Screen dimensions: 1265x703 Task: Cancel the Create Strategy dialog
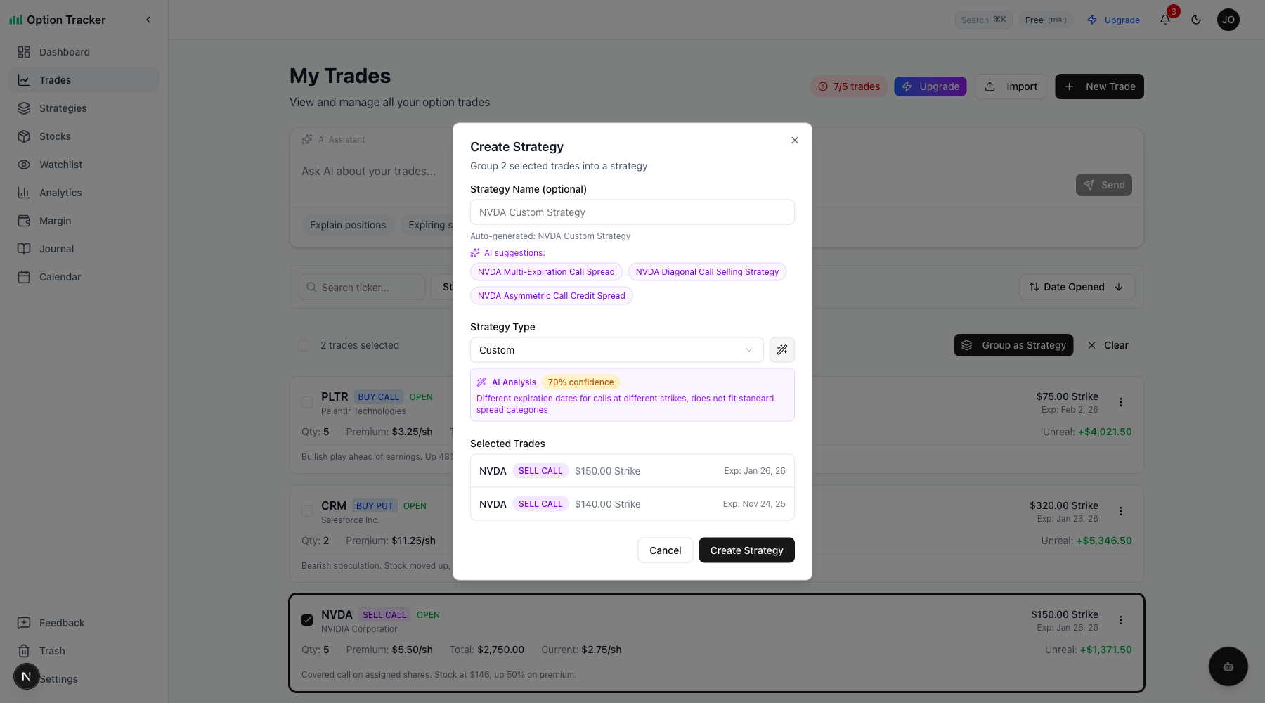(665, 550)
